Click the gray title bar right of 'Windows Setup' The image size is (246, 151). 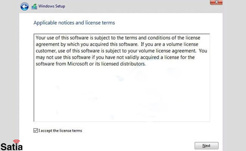(x=137, y=6)
